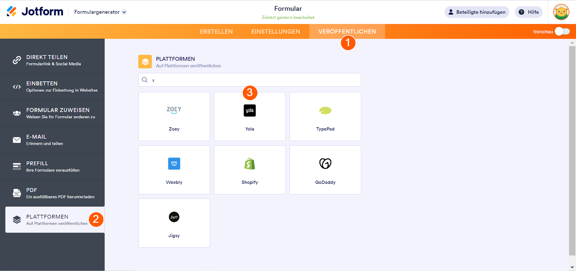Open the Prefill sidebar section
This screenshot has width=576, height=271.
point(52,166)
